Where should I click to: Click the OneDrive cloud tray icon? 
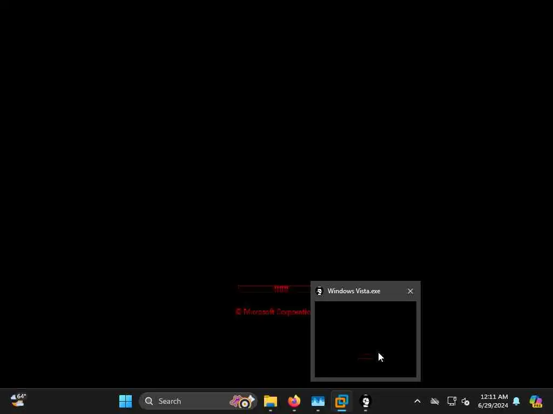[x=435, y=401]
